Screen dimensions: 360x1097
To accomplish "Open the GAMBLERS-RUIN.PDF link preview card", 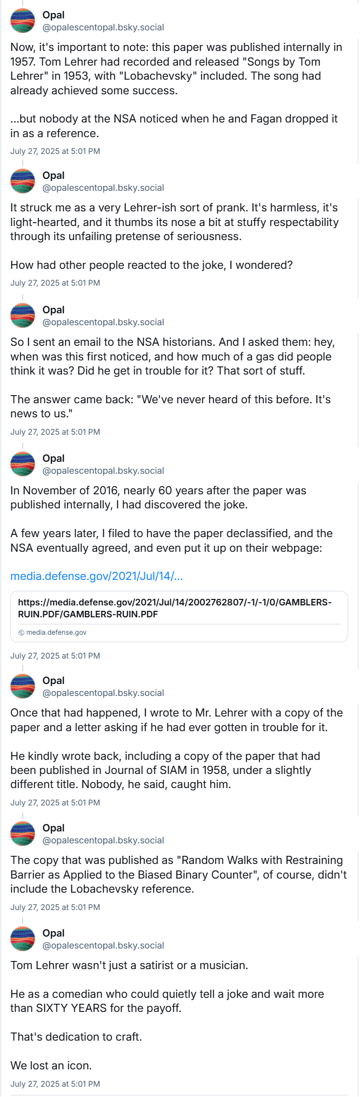I will [x=179, y=616].
